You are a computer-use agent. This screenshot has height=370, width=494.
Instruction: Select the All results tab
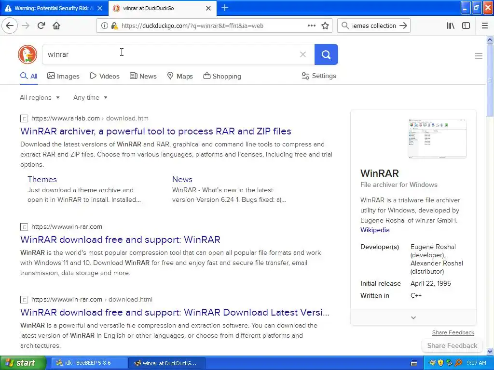click(28, 76)
